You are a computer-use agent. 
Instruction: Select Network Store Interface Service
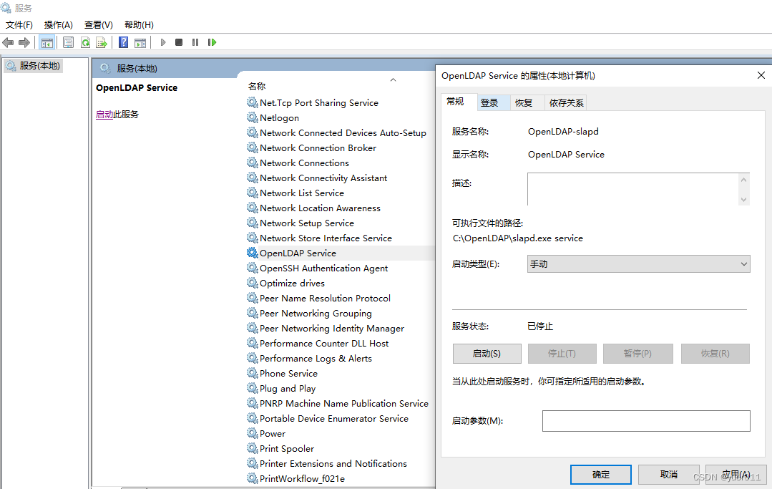tap(326, 238)
